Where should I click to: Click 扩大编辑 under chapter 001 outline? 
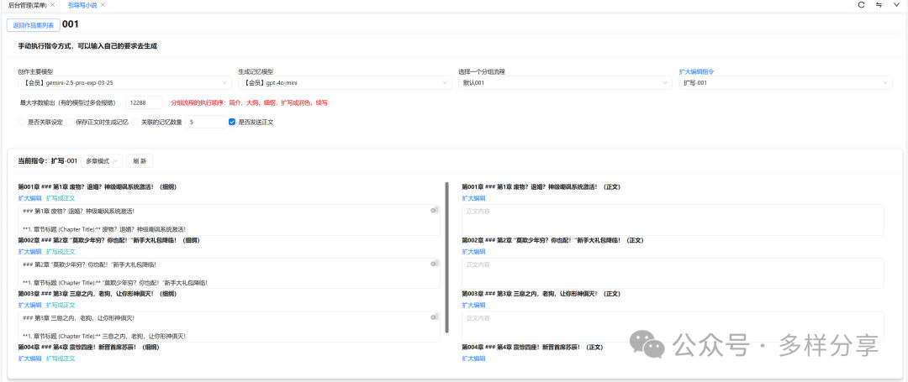(x=29, y=198)
